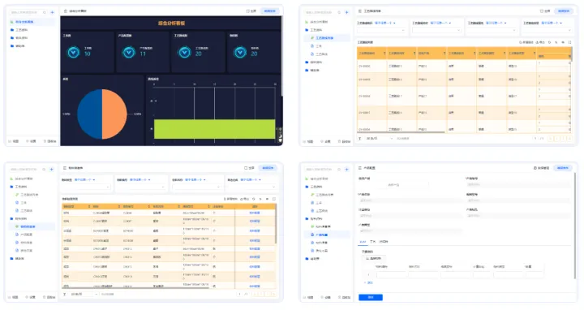Viewport: 584px width, 310px height.
Task: Open the last filter dropdown in CY-code table window
Action: click(547, 30)
